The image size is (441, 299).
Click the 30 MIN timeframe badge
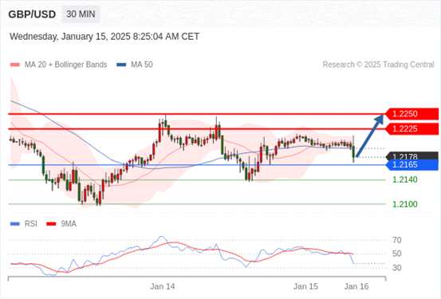coord(81,14)
